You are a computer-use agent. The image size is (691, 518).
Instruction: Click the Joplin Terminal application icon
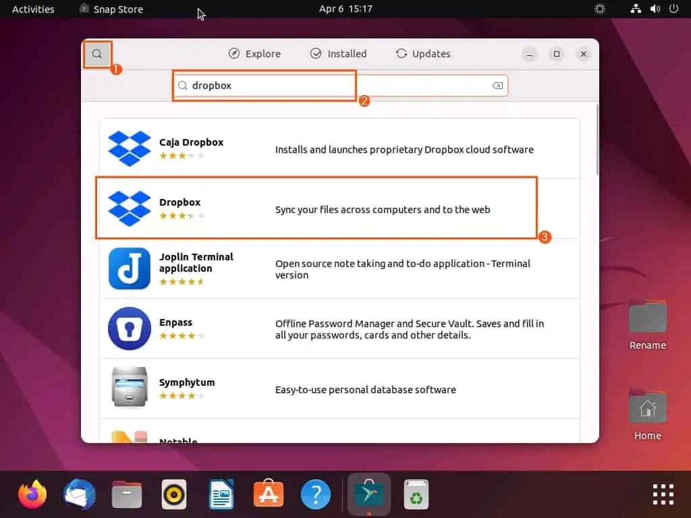coord(129,268)
